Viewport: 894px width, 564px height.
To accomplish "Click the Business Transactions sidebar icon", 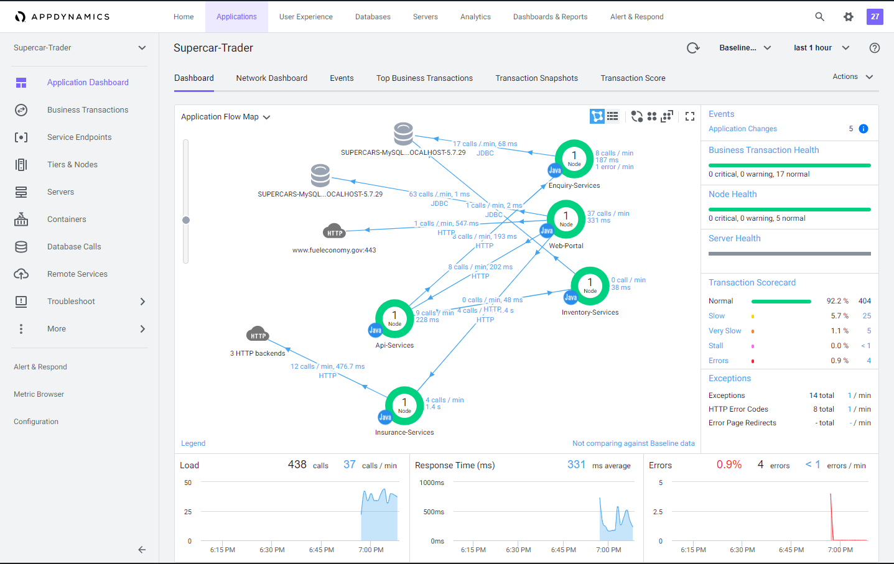I will (21, 110).
